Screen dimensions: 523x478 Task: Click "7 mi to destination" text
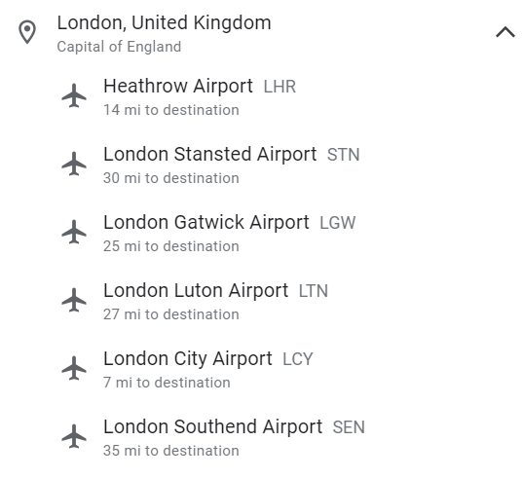point(167,383)
